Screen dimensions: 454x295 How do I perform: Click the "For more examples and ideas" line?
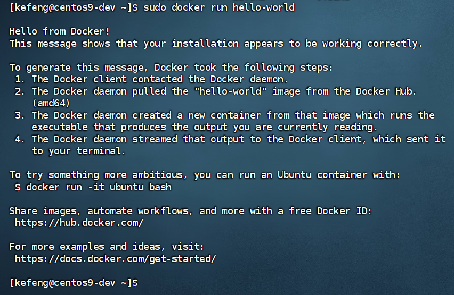click(x=106, y=247)
